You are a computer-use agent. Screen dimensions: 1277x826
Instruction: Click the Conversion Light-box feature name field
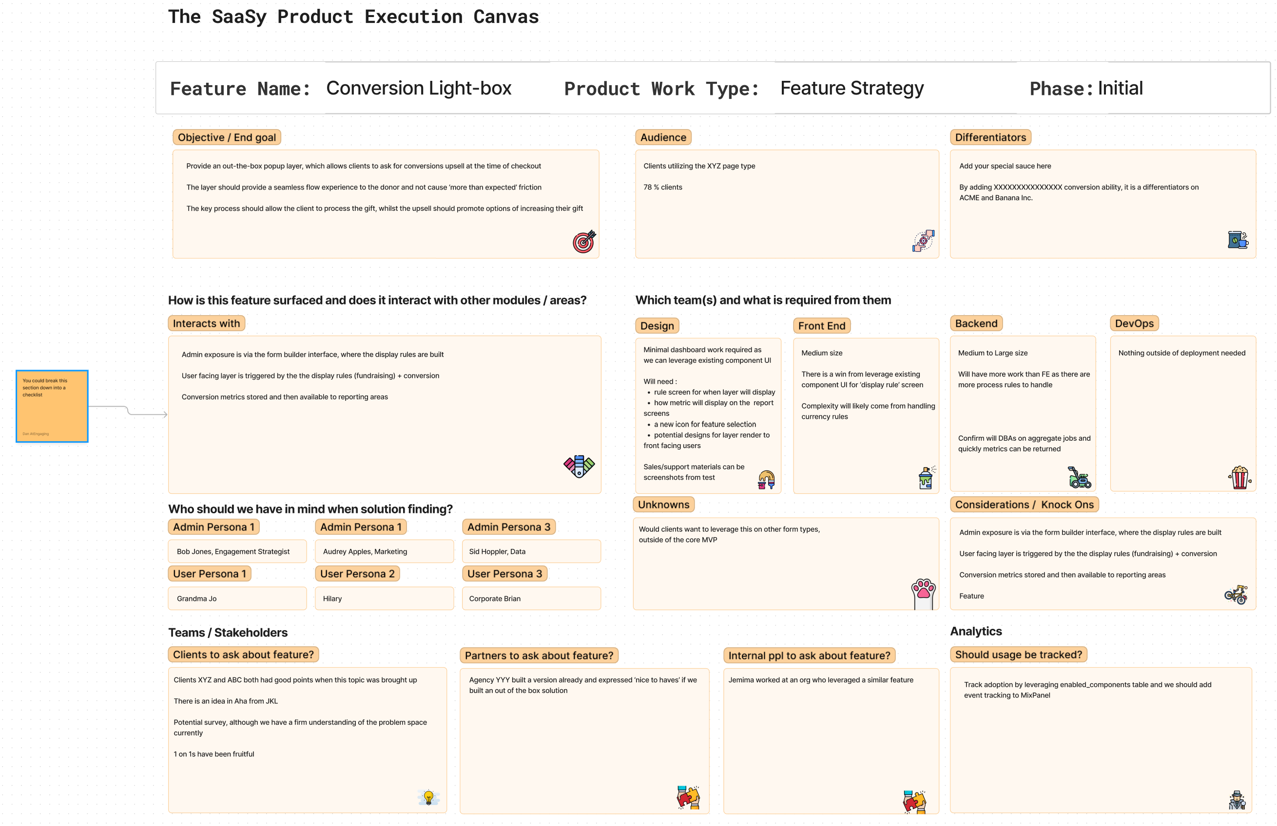[x=419, y=88]
